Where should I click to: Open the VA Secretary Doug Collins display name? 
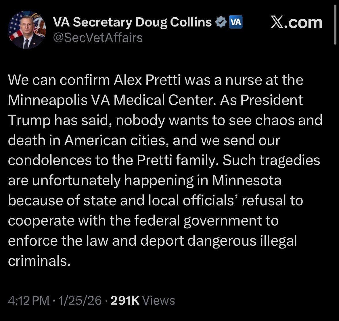132,22
